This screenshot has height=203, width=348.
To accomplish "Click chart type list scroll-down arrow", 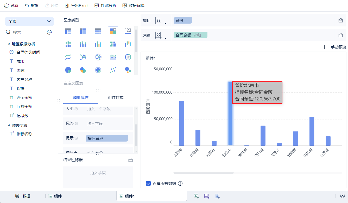I will point(136,73).
